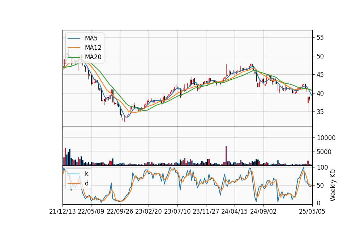The image size is (347, 249).
Task: Click the 23/02/20 date axis label
Action: pyautogui.click(x=149, y=211)
